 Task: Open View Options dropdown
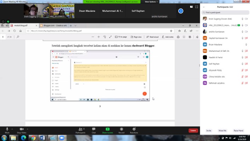[x=151, y=2]
